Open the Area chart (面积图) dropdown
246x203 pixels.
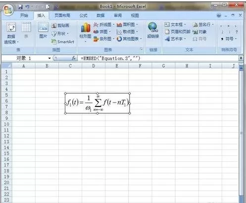(x=127, y=25)
